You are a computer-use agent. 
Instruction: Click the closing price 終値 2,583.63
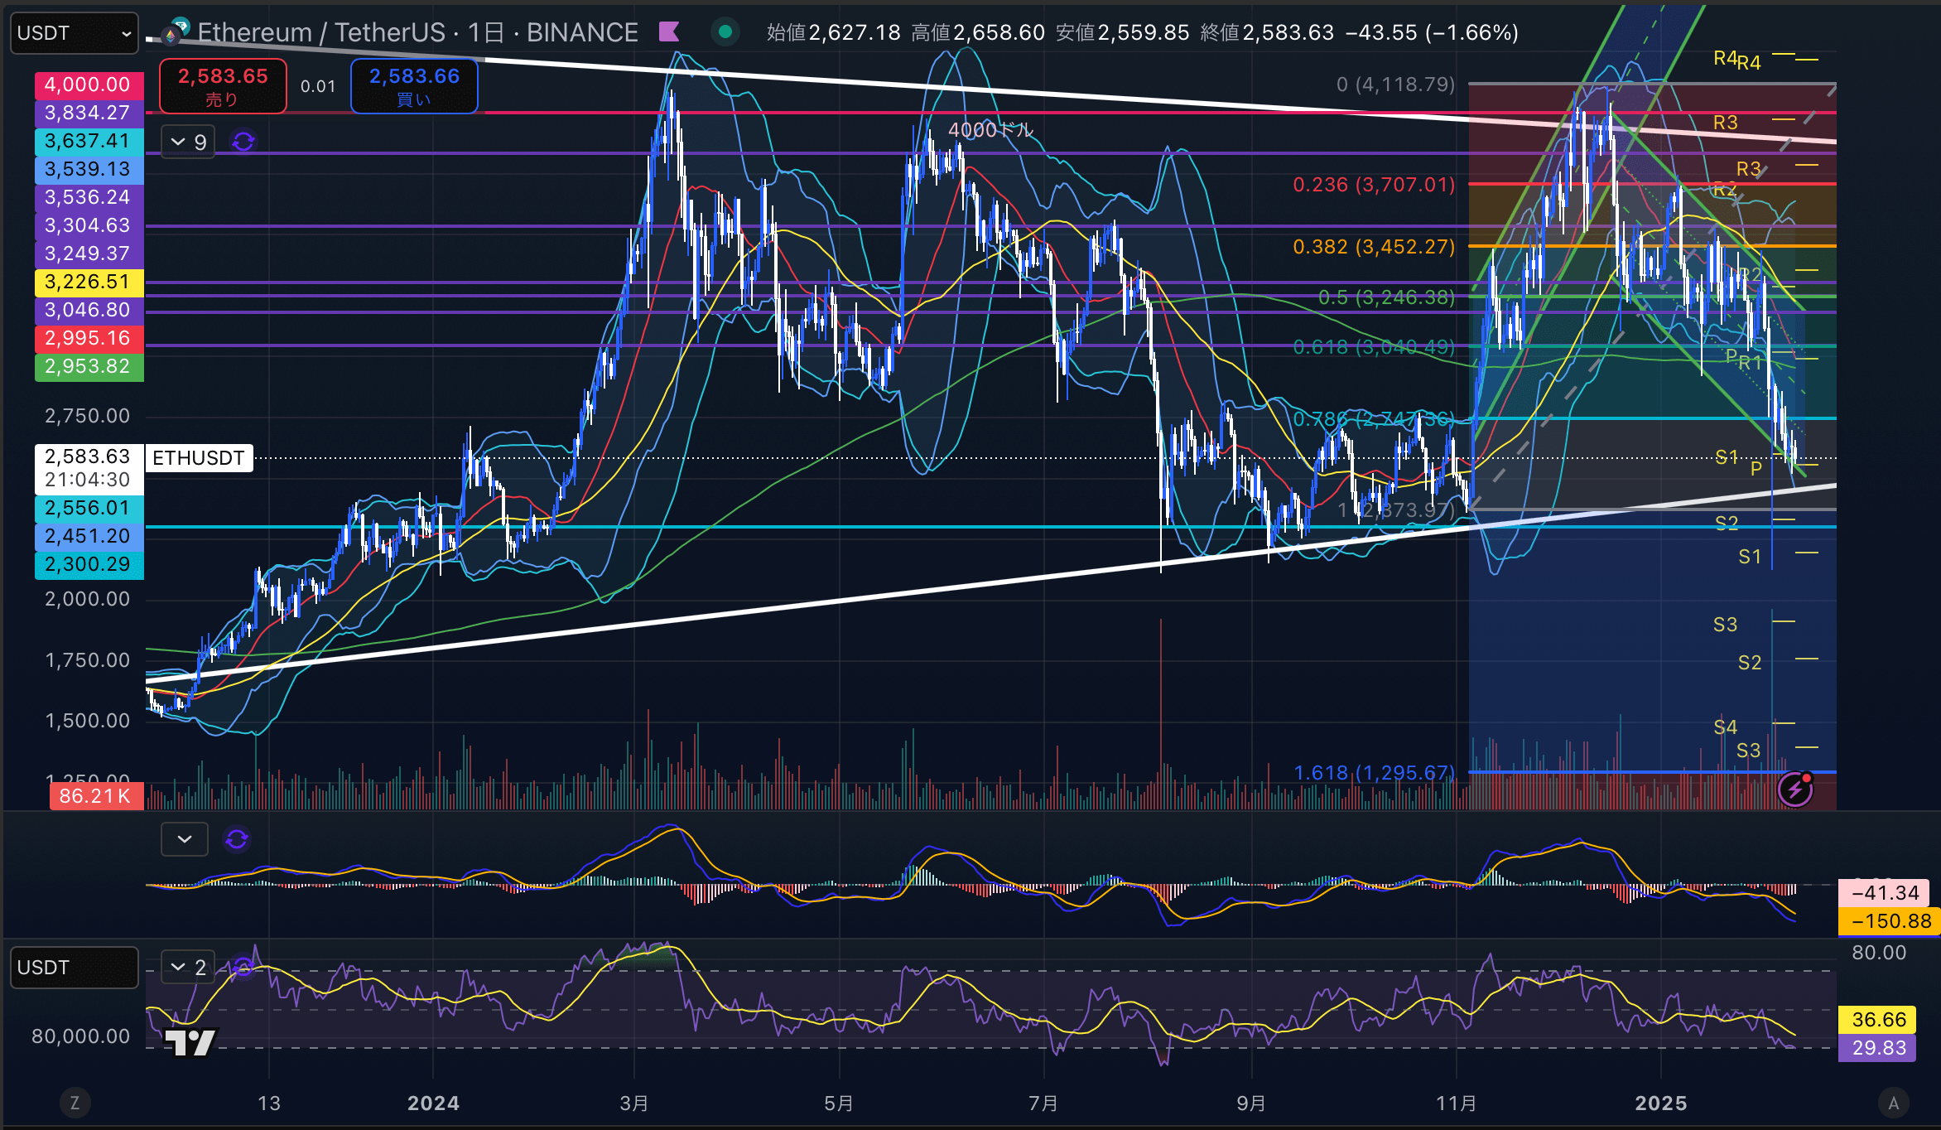coord(1267,32)
